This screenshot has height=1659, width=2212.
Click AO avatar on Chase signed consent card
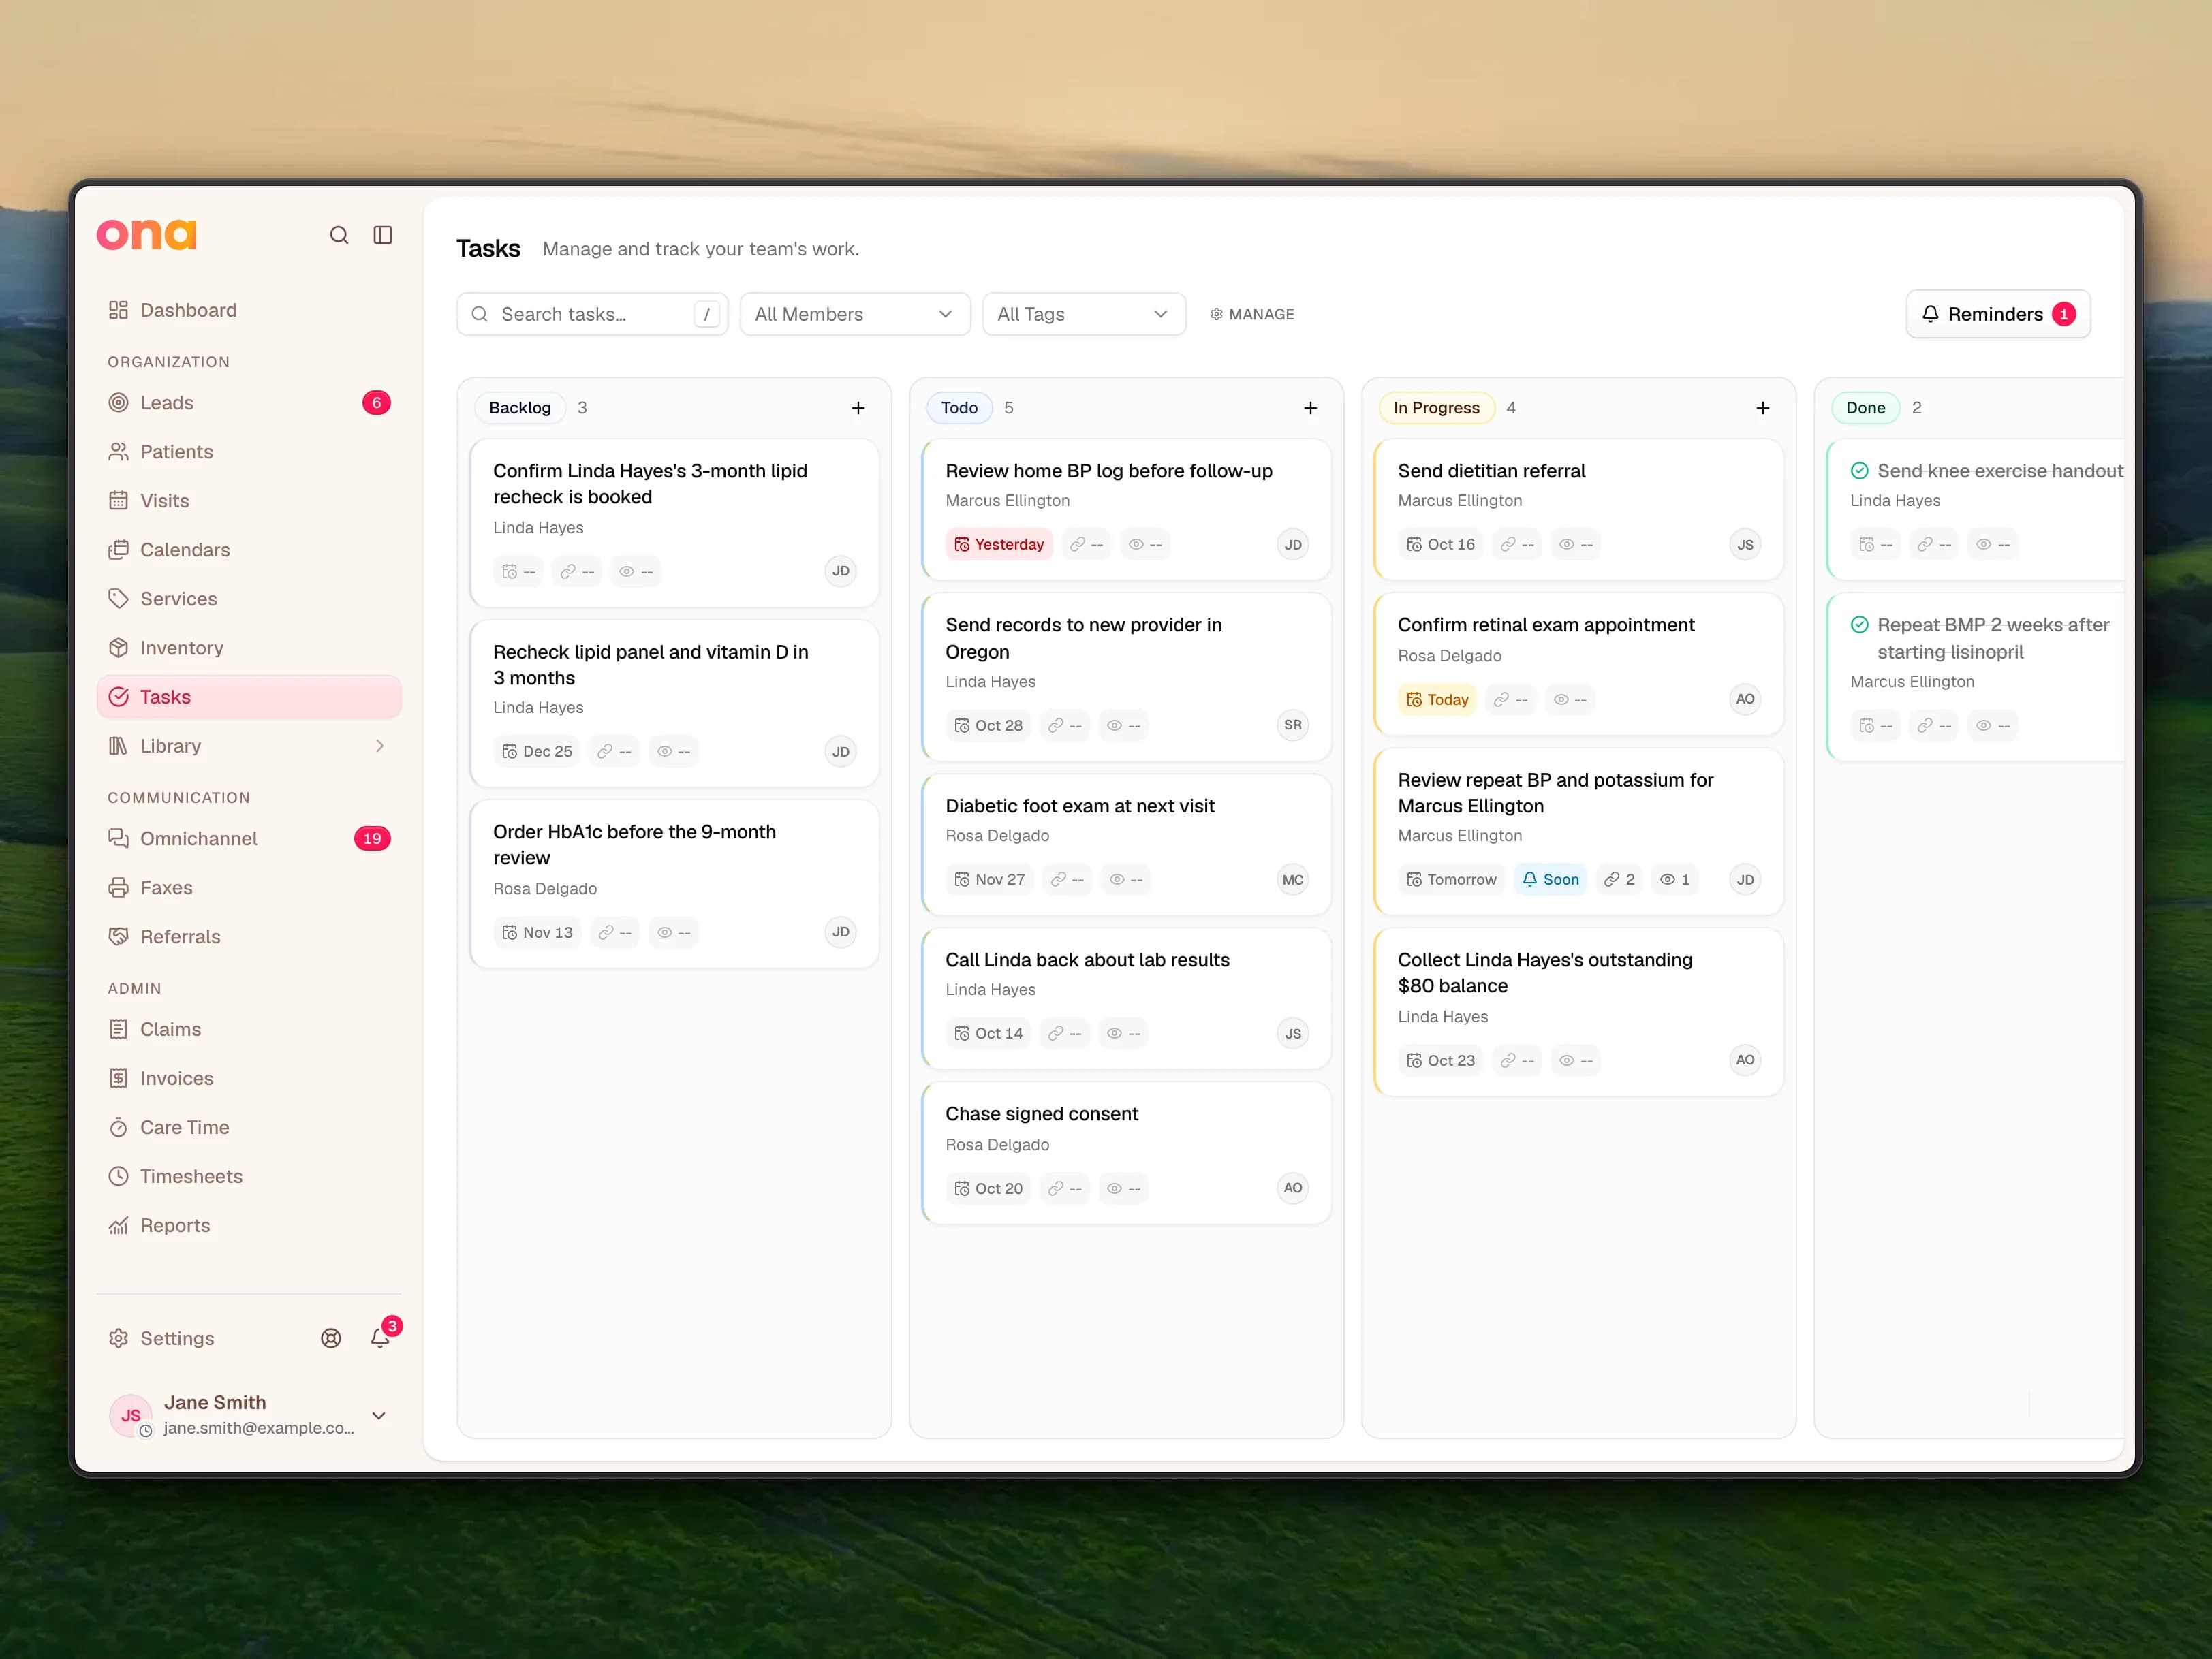(x=1293, y=1188)
